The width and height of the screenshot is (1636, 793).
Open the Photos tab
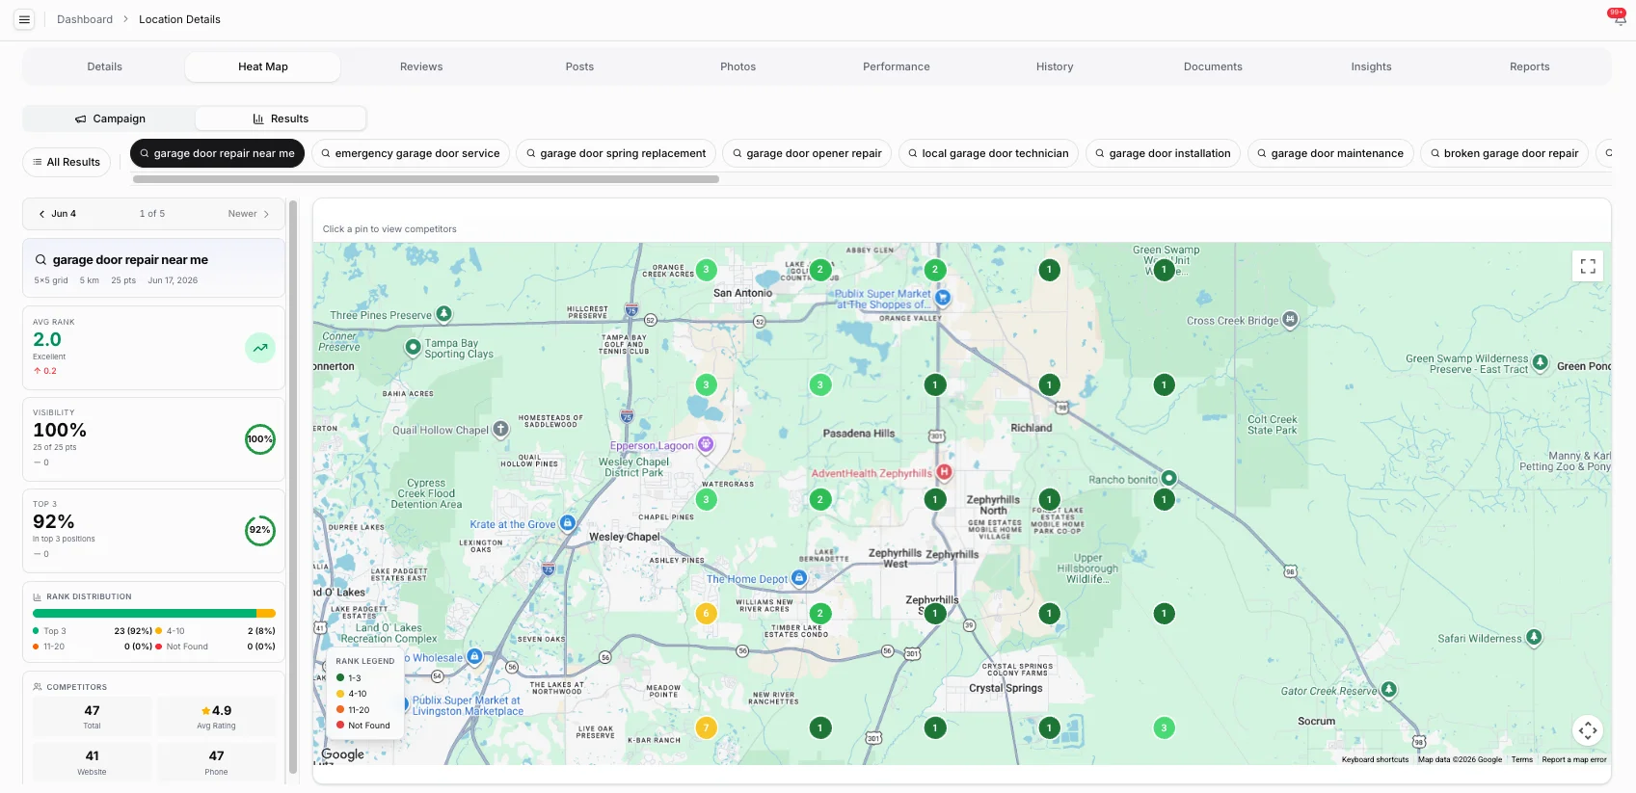pyautogui.click(x=738, y=66)
